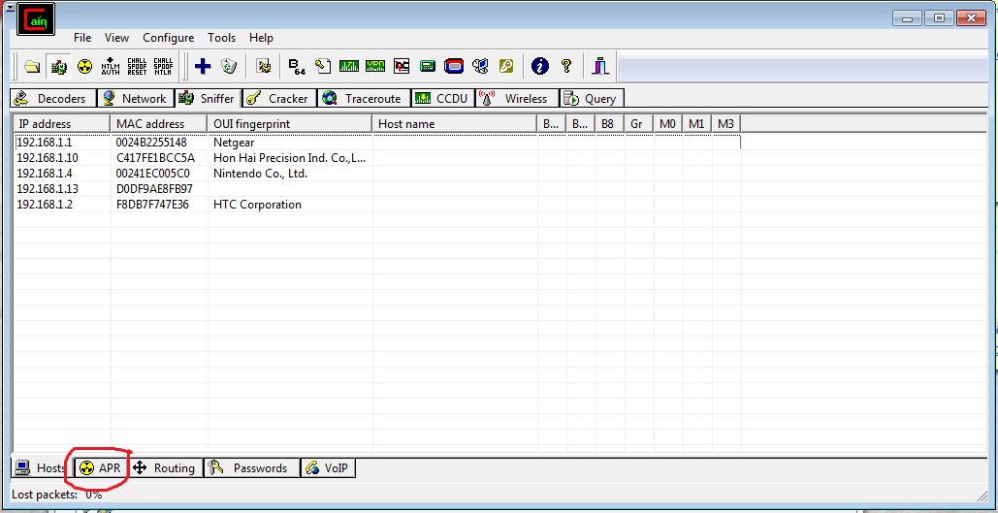Click the yellow question mark Help icon
The height and width of the screenshot is (513, 998).
(x=565, y=66)
